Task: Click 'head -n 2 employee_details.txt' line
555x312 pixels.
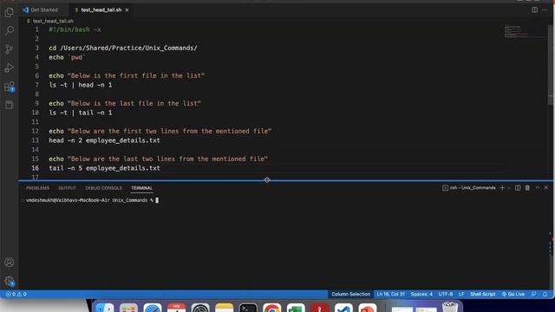Action: (x=104, y=140)
